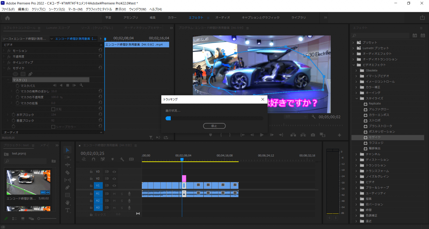Track selected mask forward

[x=74, y=85]
